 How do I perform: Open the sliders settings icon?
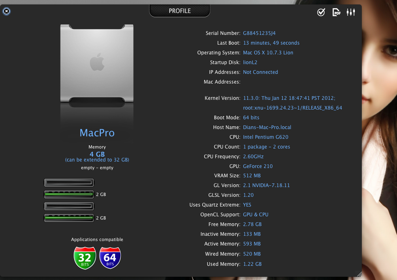click(351, 12)
